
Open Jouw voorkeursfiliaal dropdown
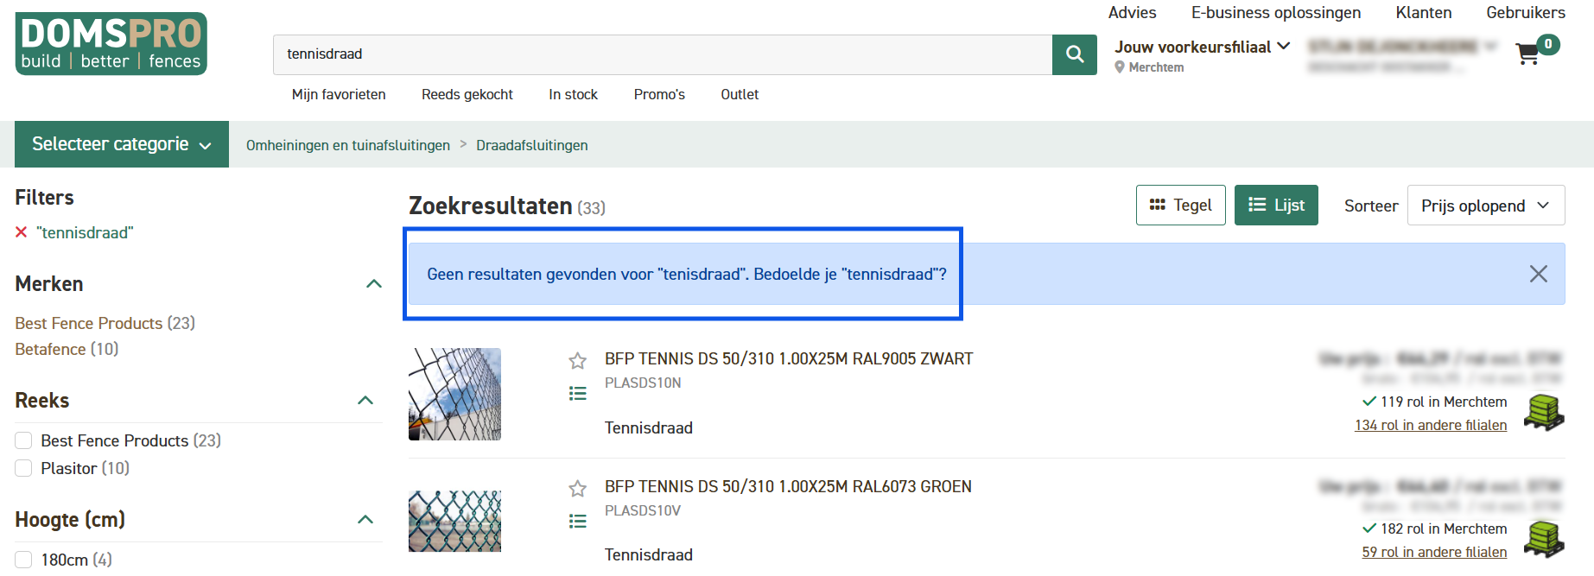(x=1203, y=47)
